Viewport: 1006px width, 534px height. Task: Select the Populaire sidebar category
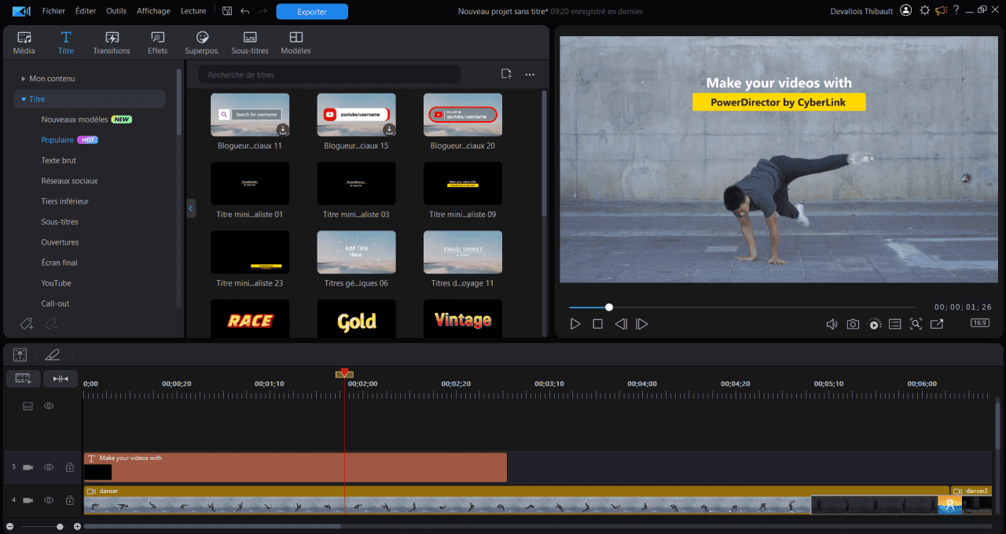point(58,139)
